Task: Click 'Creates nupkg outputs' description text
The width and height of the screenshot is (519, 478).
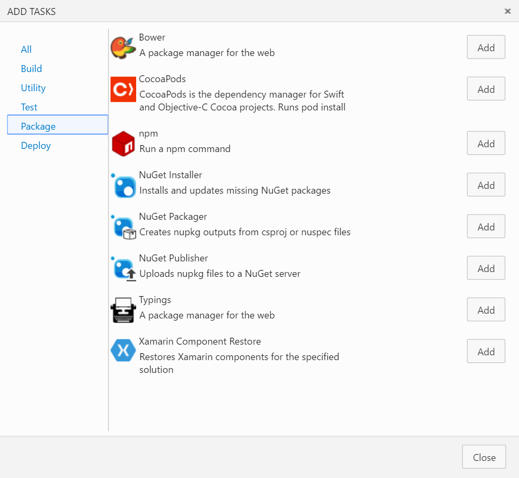Action: pyautogui.click(x=245, y=232)
